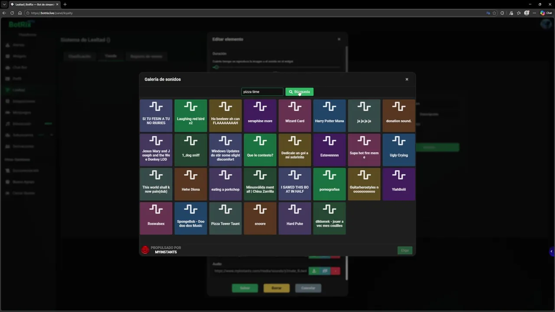Reload the page with refresh icon
The height and width of the screenshot is (312, 555).
pyautogui.click(x=12, y=13)
